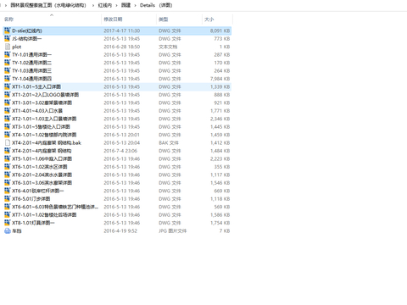Image resolution: width=407 pixels, height=305 pixels.
Task: Click the XT2-1.01~1.03 DWG file icon
Action: (8, 119)
